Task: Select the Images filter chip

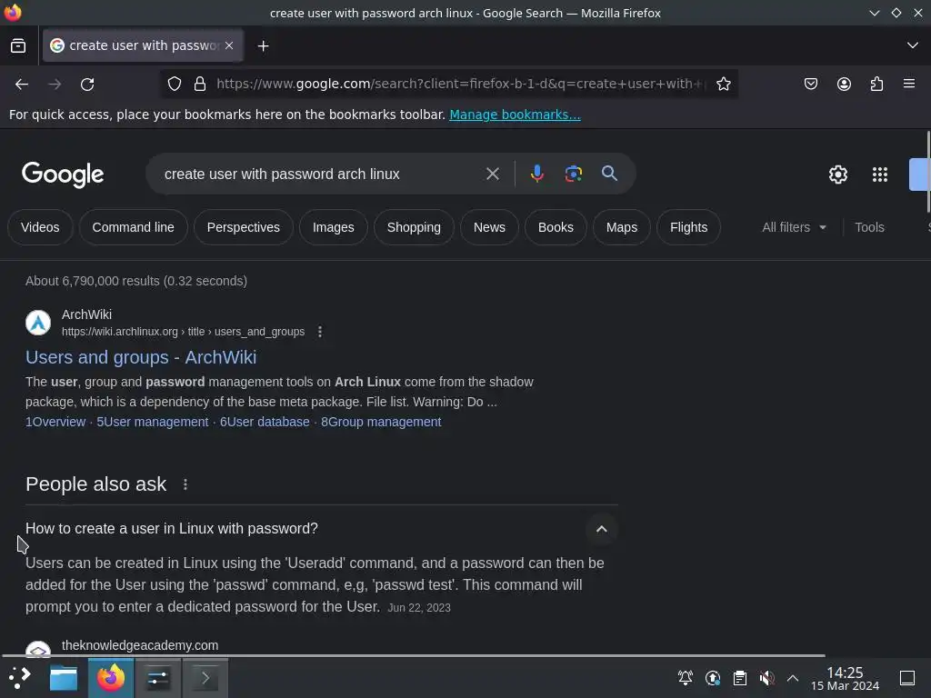Action: tap(333, 227)
